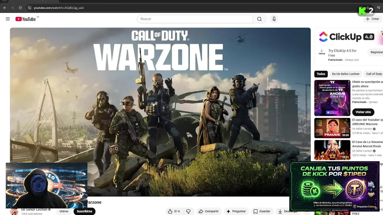This screenshot has width=383, height=215.
Task: Click the Registrarse button on ClickUp ad
Action: tap(376, 52)
